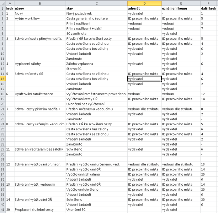Click the Select All corner of the sheet
Viewport: 218px width, 213px height.
[3, 3]
